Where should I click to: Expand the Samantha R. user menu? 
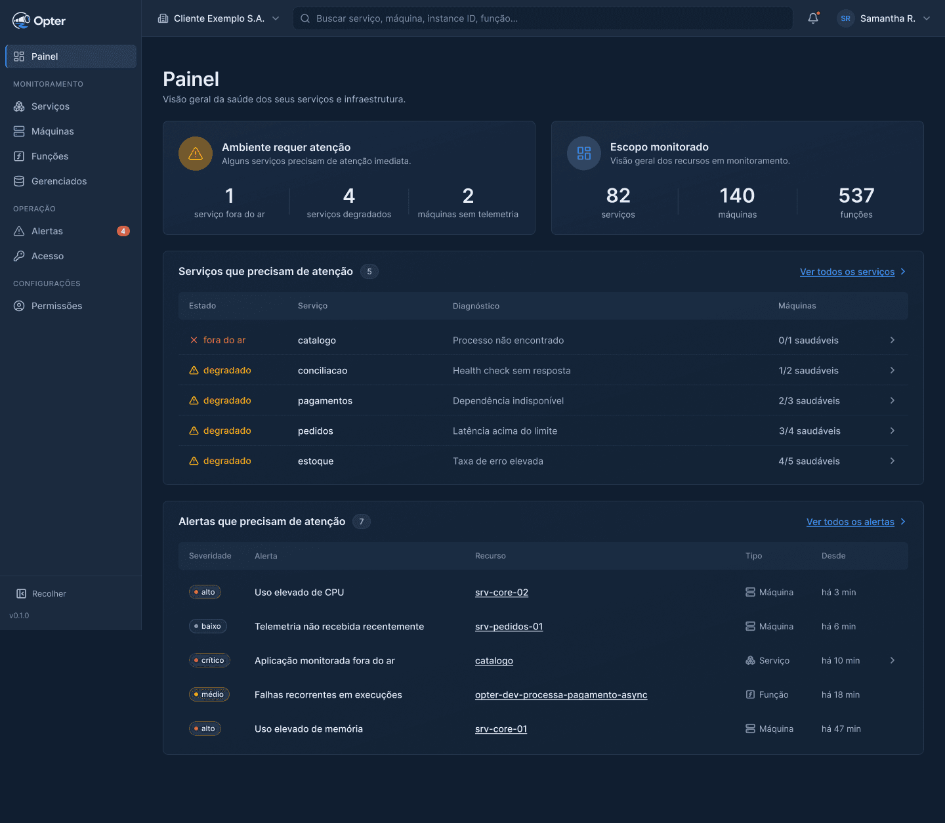click(x=884, y=18)
